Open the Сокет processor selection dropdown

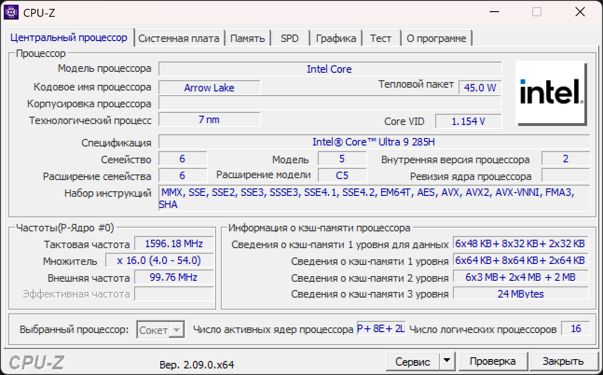click(160, 330)
